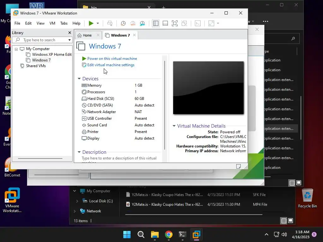
Task: Expand Network in File Explorer sidebar
Action: (x=75, y=211)
